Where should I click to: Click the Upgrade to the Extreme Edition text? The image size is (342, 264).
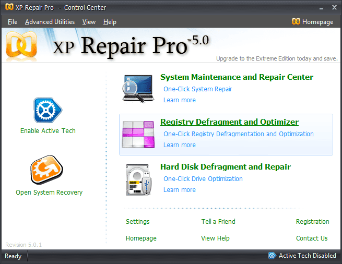click(x=277, y=58)
